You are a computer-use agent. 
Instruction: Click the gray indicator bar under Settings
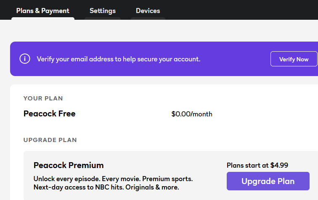click(x=103, y=18)
